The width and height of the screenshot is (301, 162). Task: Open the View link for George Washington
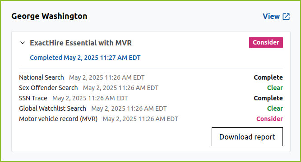(276, 16)
